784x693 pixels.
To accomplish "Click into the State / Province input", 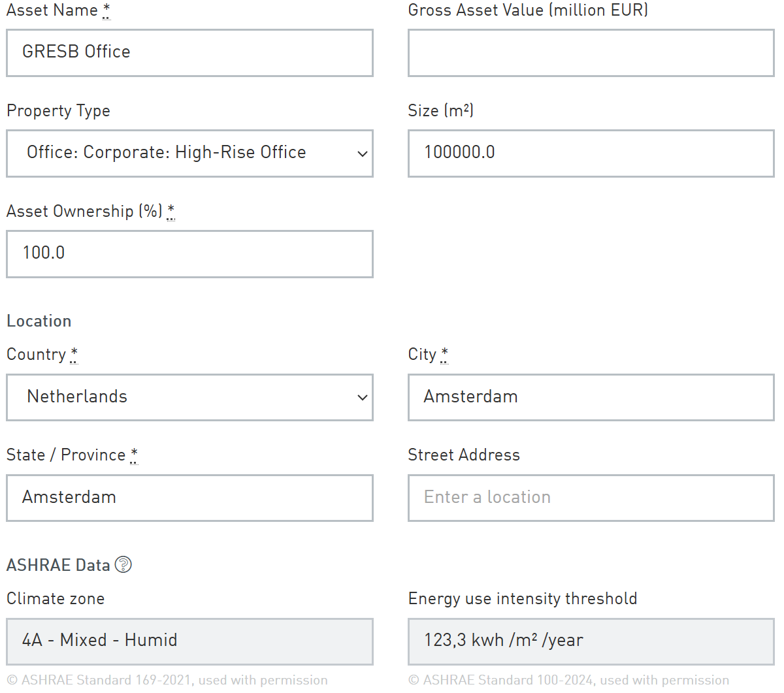I will 189,498.
